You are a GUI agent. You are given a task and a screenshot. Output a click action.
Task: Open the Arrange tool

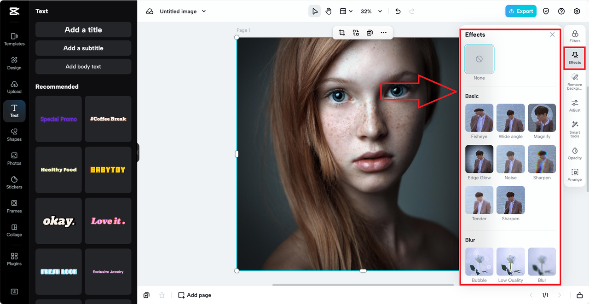pos(575,175)
